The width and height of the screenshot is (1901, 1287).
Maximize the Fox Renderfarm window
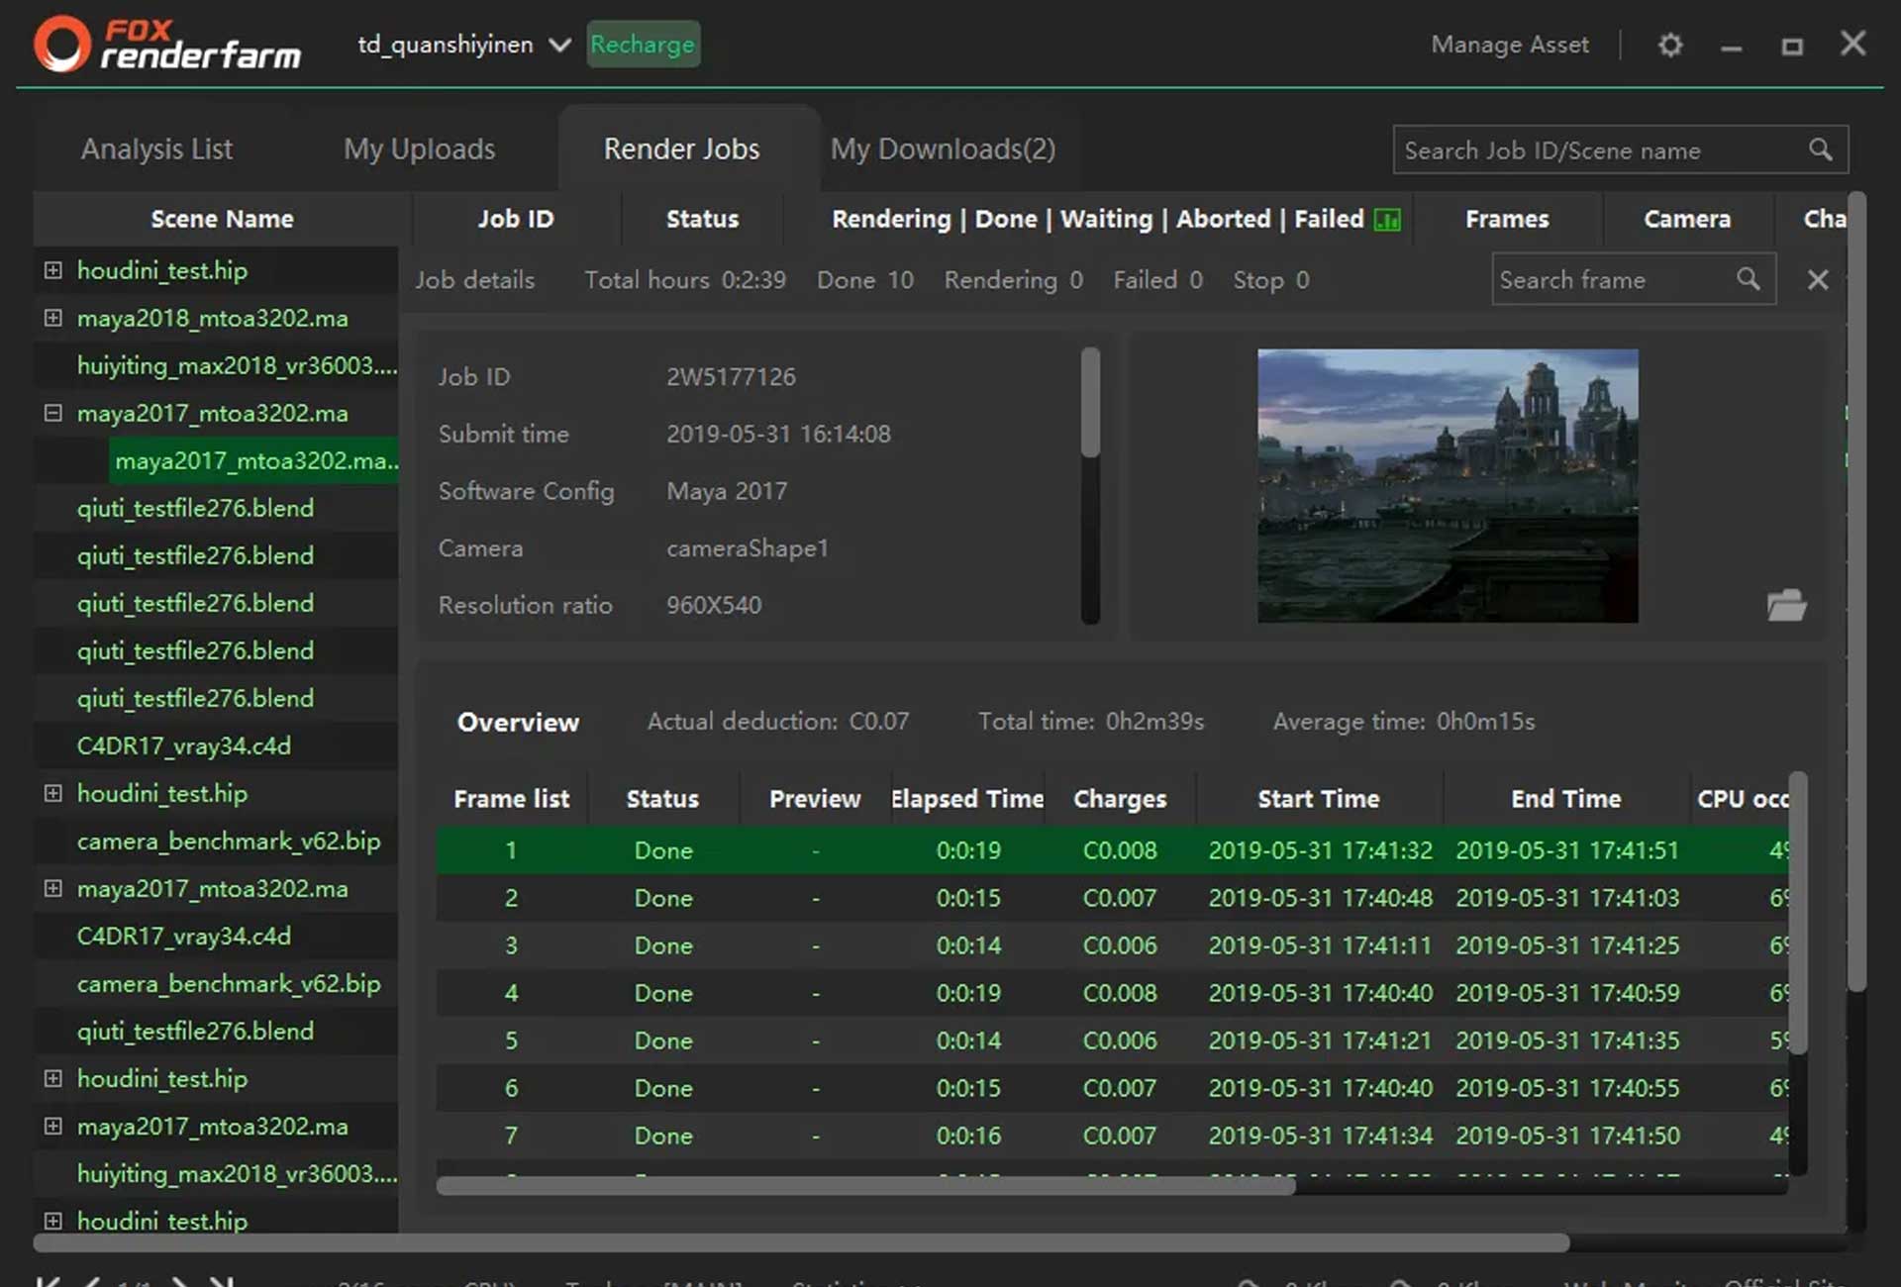1792,47
